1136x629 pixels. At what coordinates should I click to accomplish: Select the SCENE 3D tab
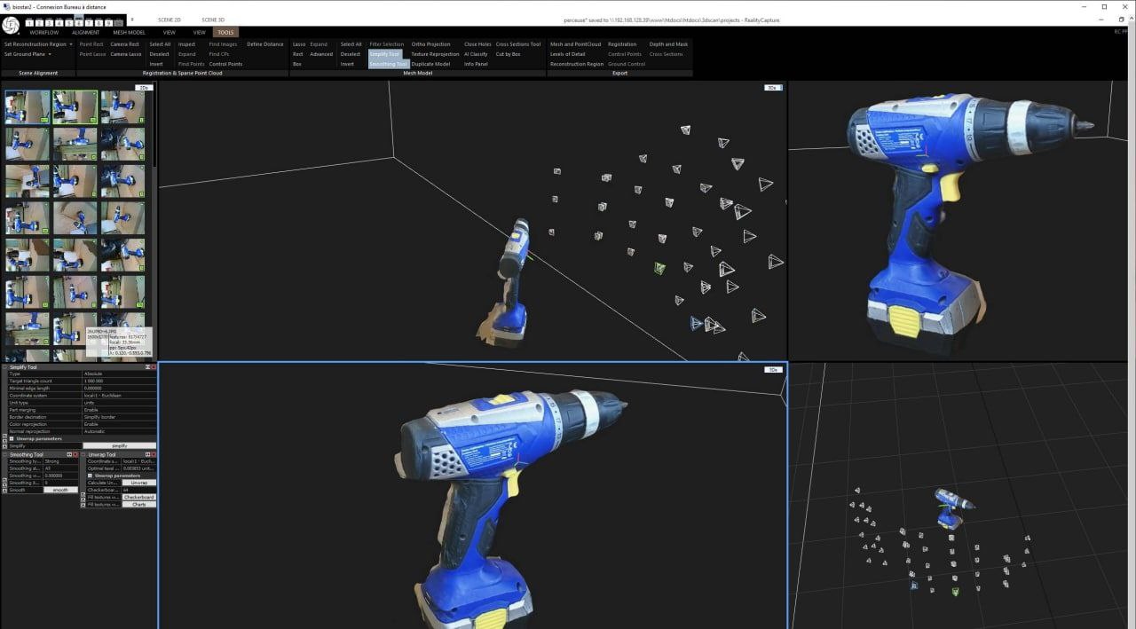pos(213,20)
